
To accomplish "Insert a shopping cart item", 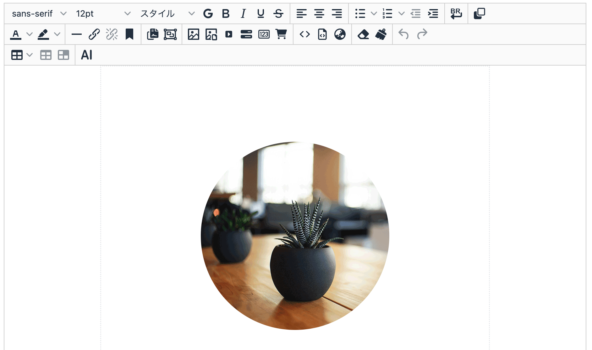I will point(282,34).
